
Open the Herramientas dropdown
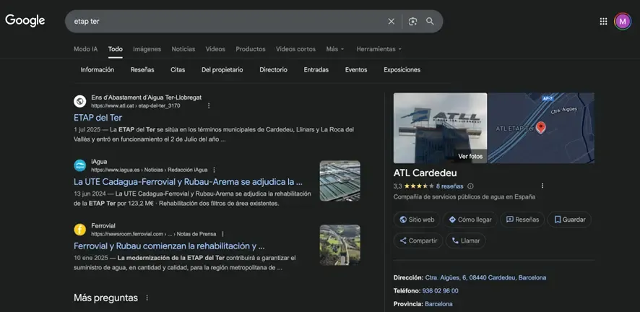pos(379,49)
